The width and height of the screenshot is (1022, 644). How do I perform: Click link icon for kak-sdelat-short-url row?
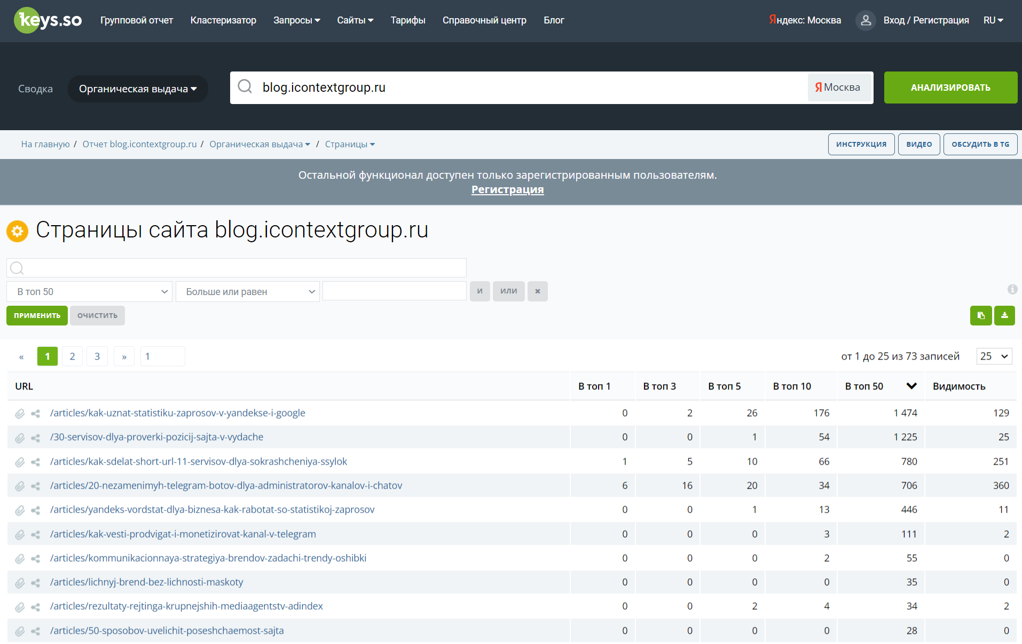20,462
